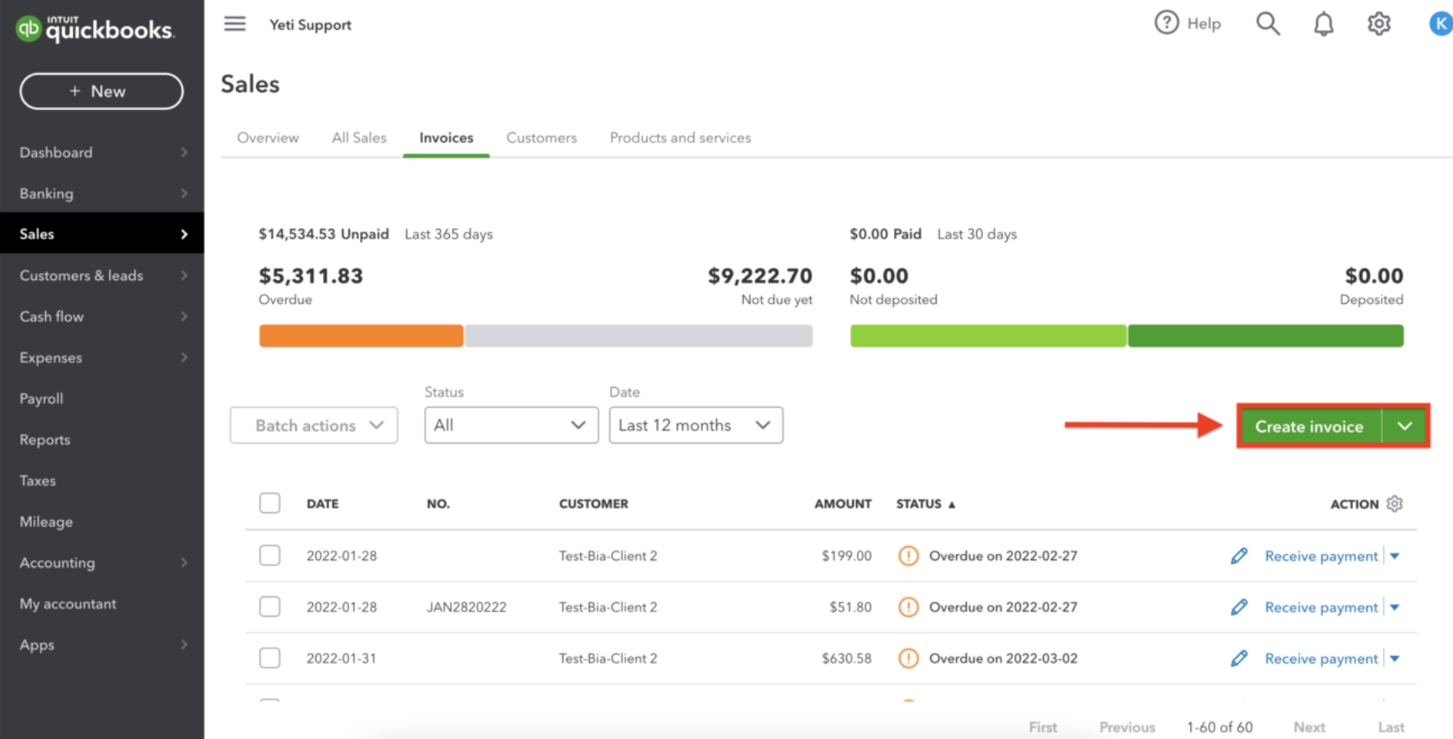Edit invoice JAN2820222 with pencil icon
1453x739 pixels.
(1239, 606)
